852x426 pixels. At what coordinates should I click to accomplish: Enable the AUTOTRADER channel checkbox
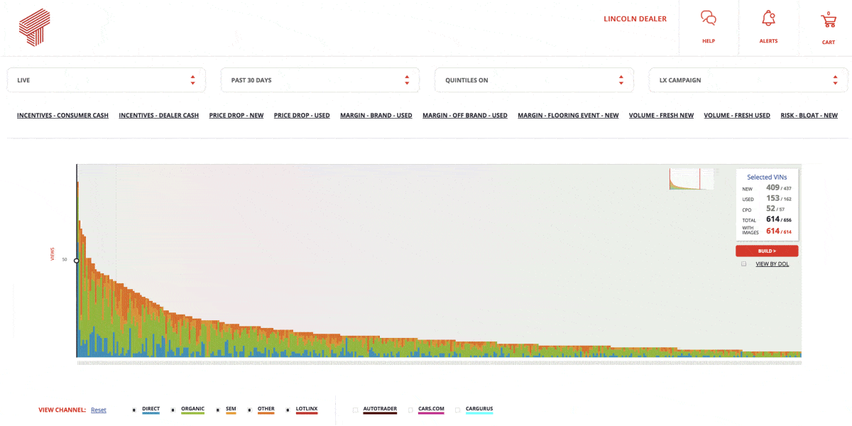click(355, 410)
